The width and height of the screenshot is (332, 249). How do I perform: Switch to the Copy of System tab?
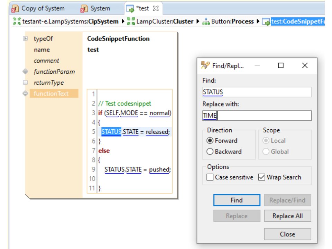pos(43,8)
